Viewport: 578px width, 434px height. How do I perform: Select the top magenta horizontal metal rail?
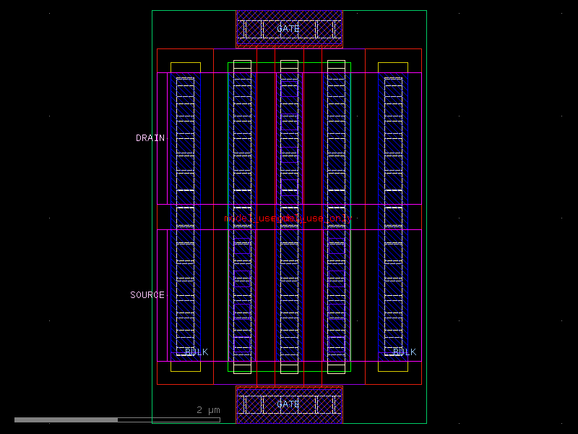click(217, 72)
